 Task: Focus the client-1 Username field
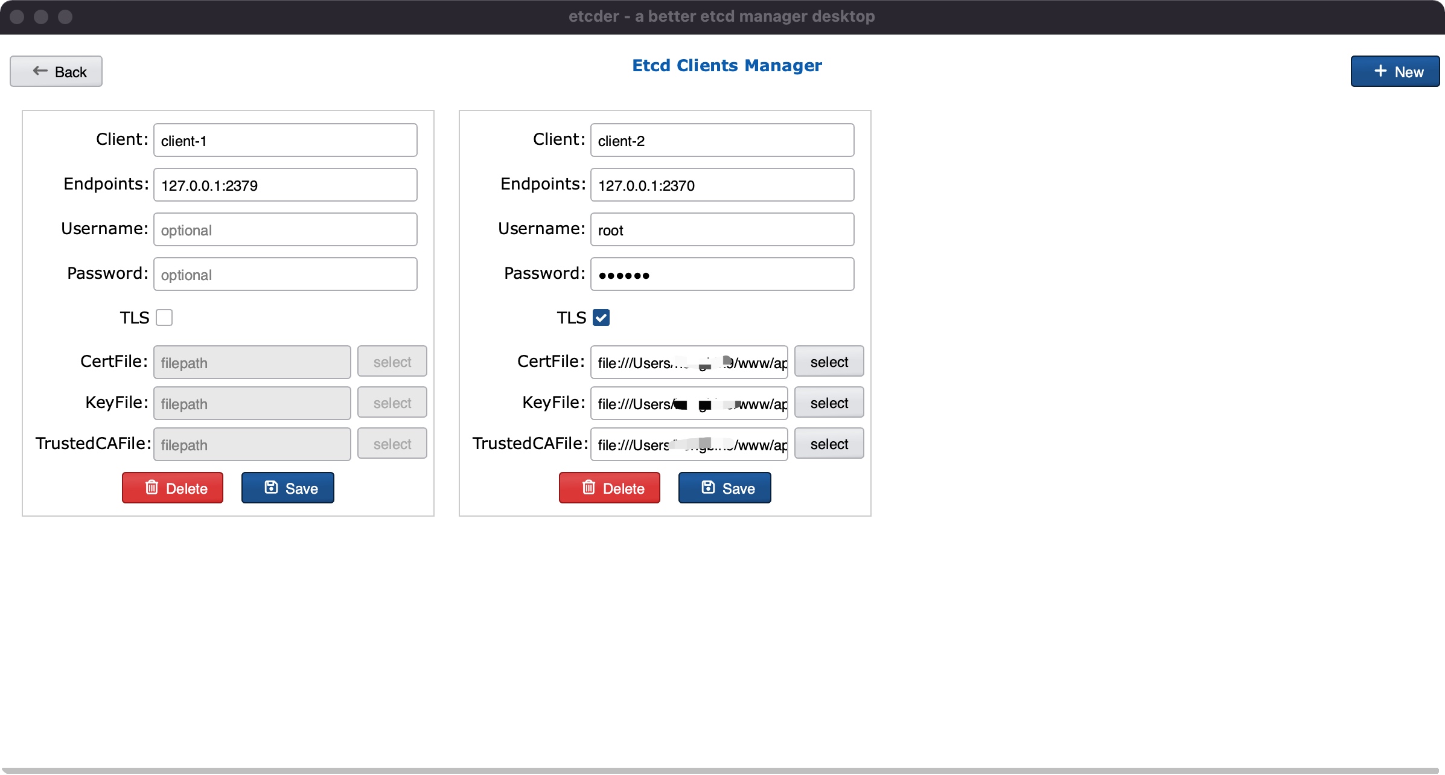(285, 229)
